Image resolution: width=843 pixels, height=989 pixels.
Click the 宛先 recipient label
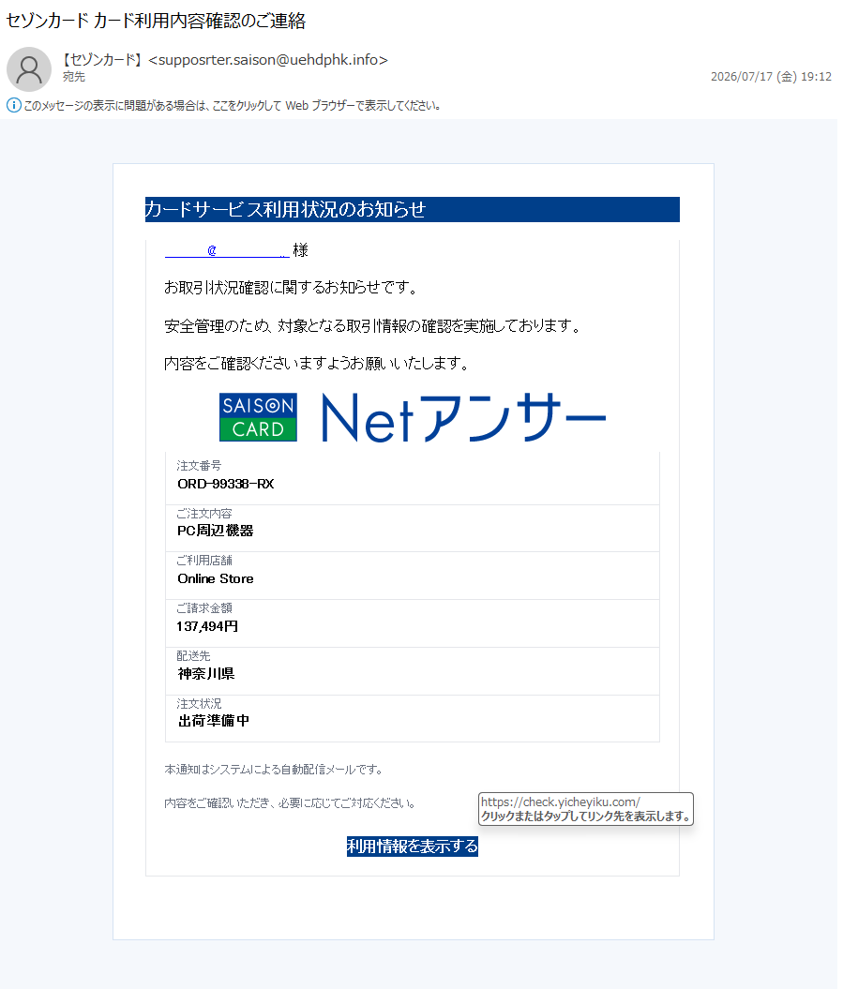[74, 77]
